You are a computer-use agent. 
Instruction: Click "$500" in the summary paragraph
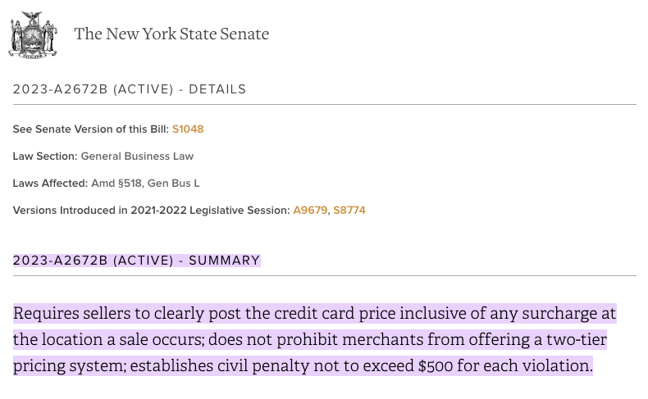435,366
